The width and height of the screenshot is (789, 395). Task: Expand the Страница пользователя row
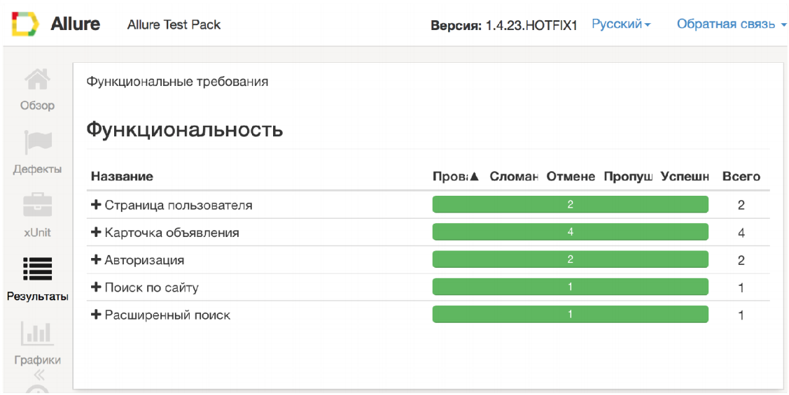click(x=97, y=205)
